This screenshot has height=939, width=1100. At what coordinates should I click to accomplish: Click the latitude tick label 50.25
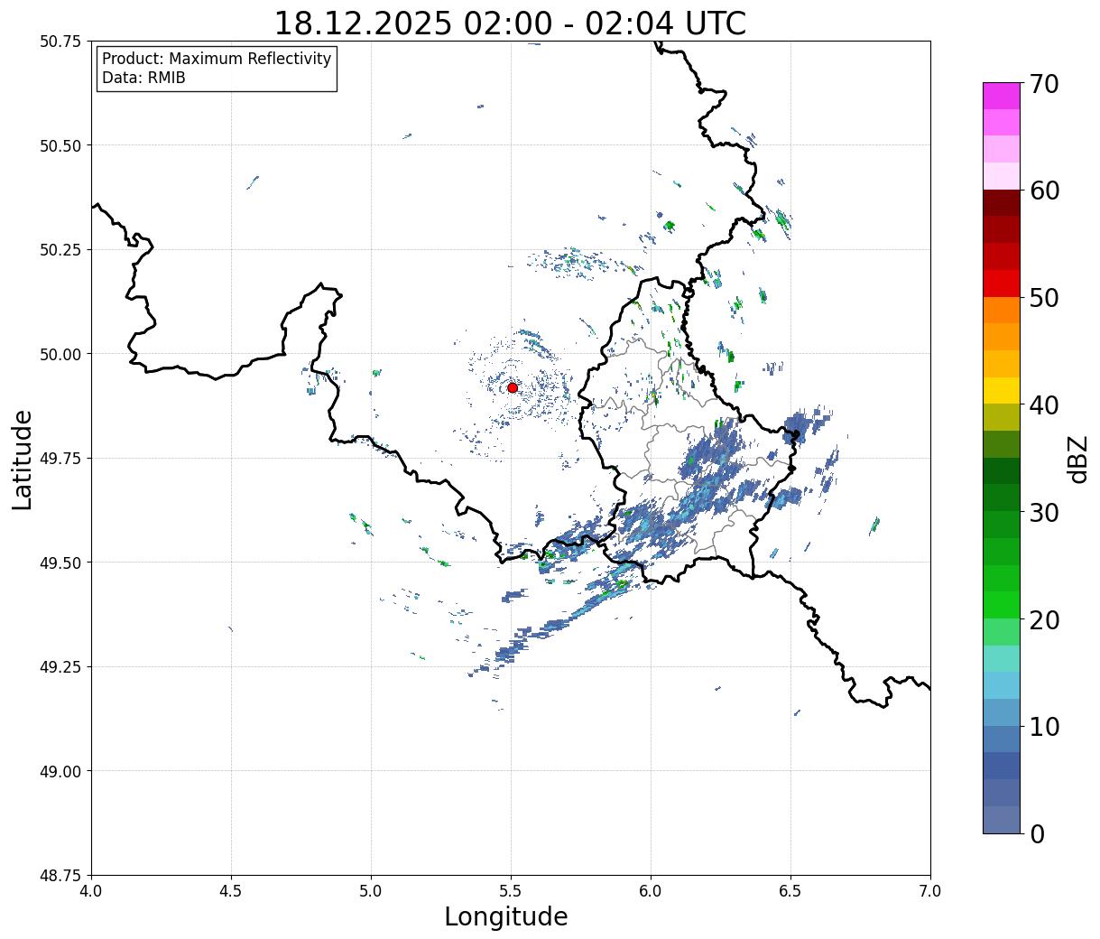tap(60, 250)
